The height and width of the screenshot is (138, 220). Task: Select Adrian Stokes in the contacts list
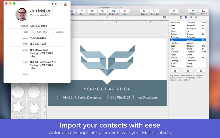click(x=188, y=34)
